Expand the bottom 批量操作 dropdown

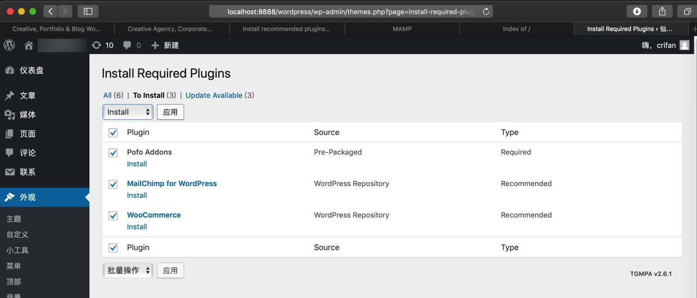tap(128, 270)
